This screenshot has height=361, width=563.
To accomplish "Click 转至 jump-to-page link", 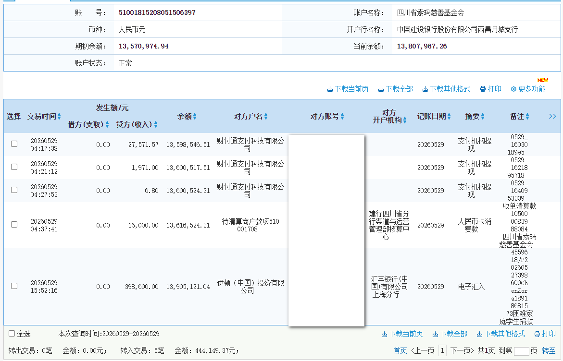I will pyautogui.click(x=549, y=350).
